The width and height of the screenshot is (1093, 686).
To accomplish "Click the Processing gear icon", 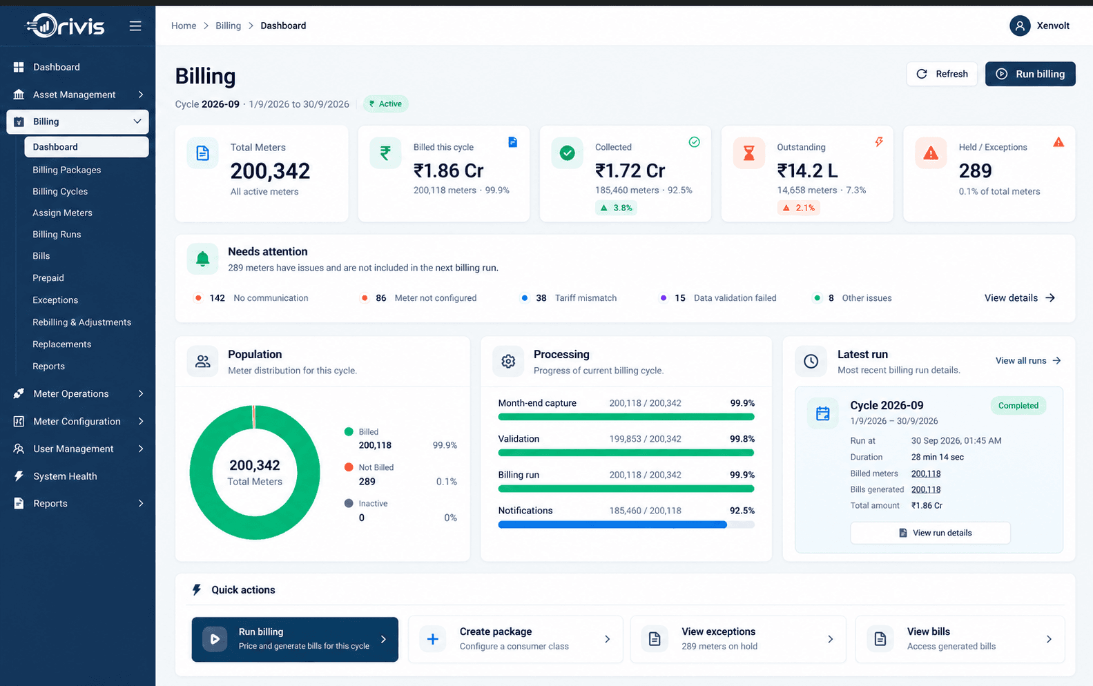I will point(508,361).
